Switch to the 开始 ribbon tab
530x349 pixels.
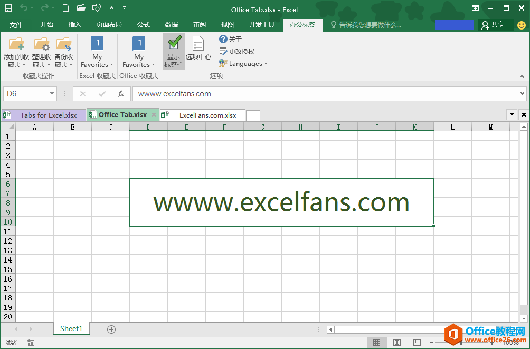tap(46, 25)
